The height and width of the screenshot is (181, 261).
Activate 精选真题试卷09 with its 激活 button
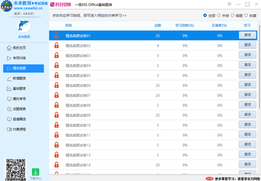[x=247, y=115]
